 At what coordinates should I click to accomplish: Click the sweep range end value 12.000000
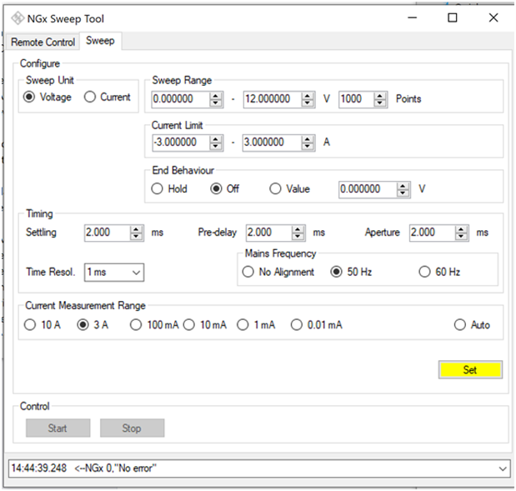coord(272,99)
